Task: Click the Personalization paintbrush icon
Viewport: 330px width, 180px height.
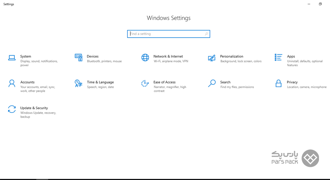Action: tap(212, 58)
